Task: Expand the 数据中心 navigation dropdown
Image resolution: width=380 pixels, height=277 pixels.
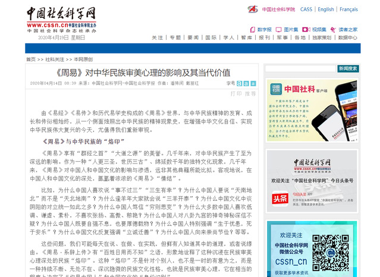Action: pyautogui.click(x=348, y=38)
